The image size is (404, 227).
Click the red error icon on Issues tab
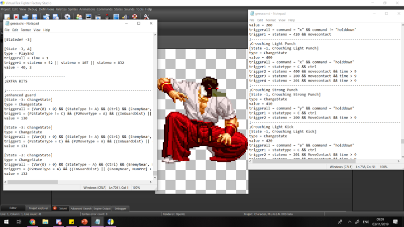(55, 208)
